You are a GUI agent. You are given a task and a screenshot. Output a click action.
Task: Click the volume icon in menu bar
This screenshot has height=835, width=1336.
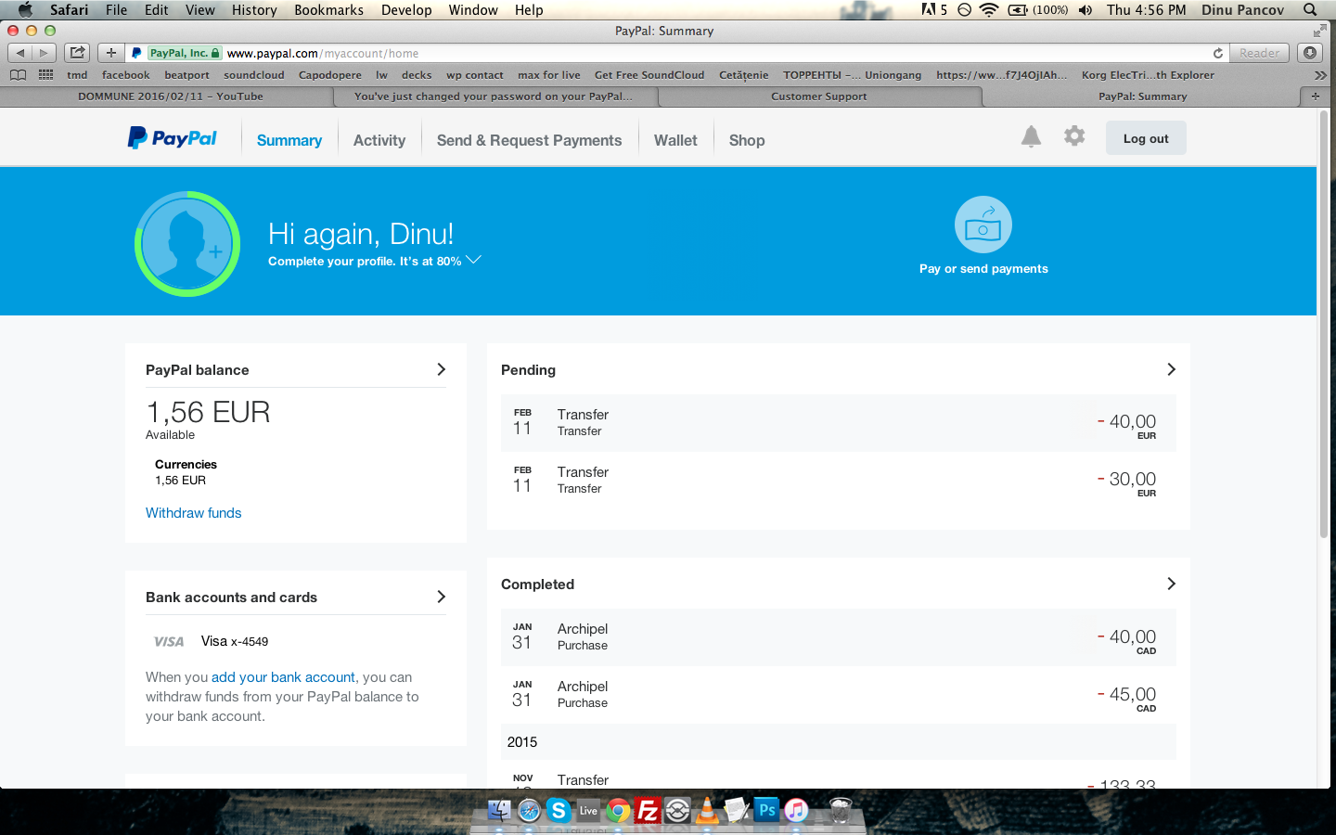[x=1085, y=9]
